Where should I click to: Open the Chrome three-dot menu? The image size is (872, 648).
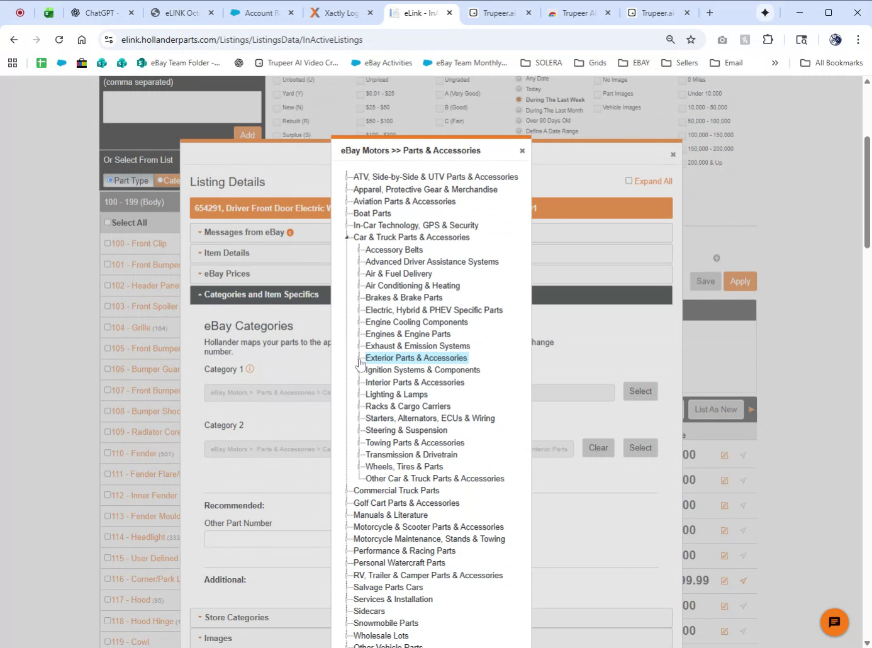858,40
